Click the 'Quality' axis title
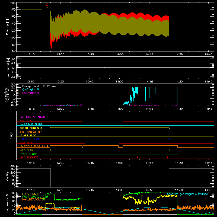Screen dimensions: 217x217 tap(7, 176)
